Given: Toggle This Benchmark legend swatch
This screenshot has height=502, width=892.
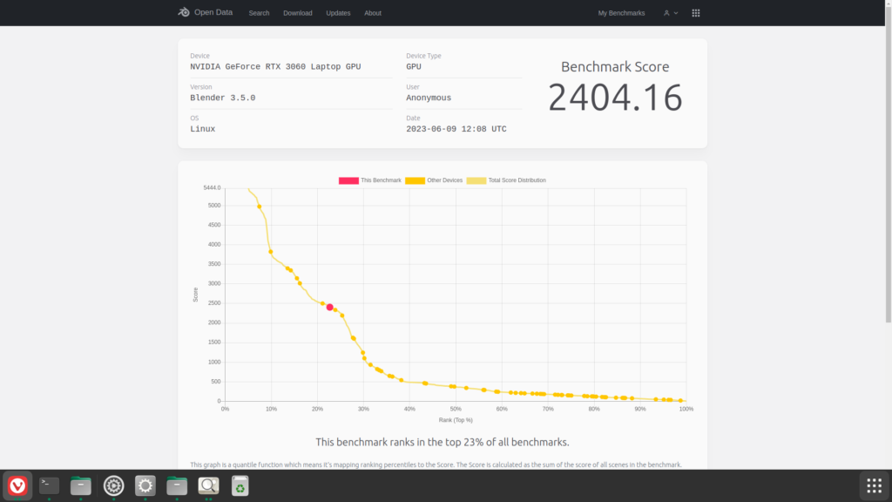Looking at the screenshot, I should click(x=348, y=180).
